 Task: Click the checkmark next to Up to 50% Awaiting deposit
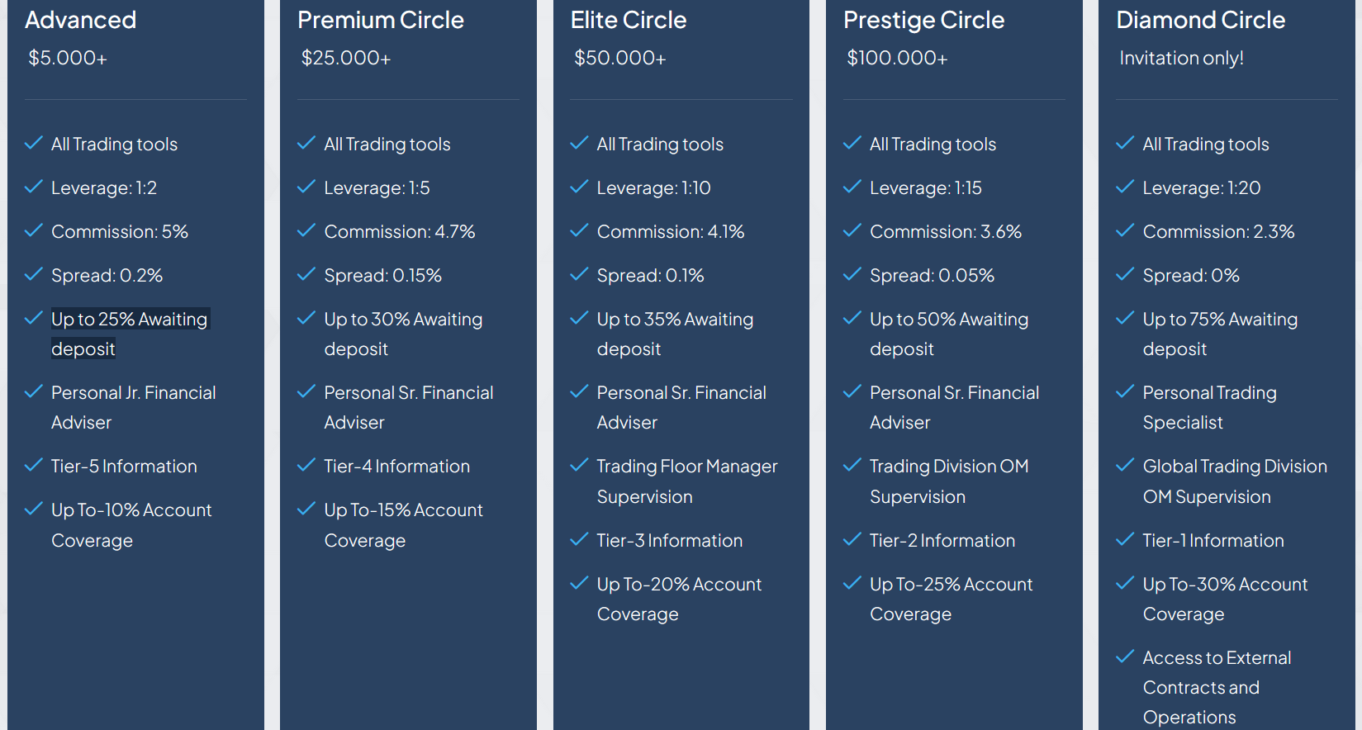(x=852, y=318)
